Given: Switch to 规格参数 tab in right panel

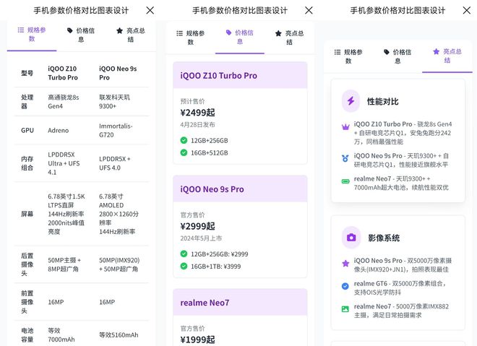Looking at the screenshot, I should pos(348,56).
